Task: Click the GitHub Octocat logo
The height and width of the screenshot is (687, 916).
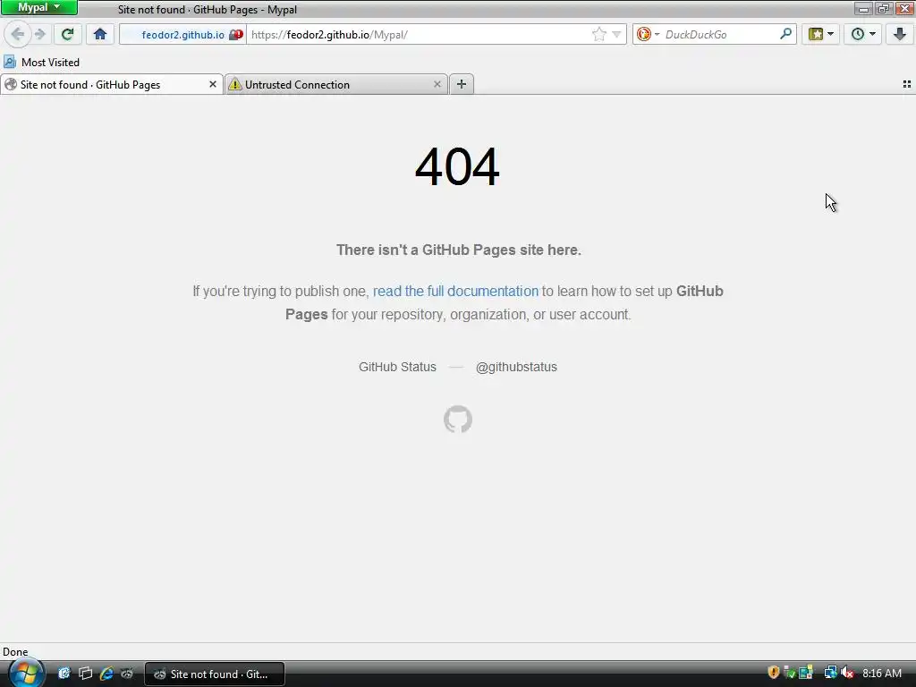Action: pos(458,420)
